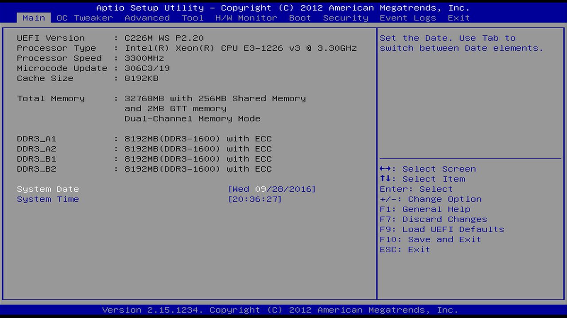Click the up-down arrows Select Item hint

(x=422, y=179)
